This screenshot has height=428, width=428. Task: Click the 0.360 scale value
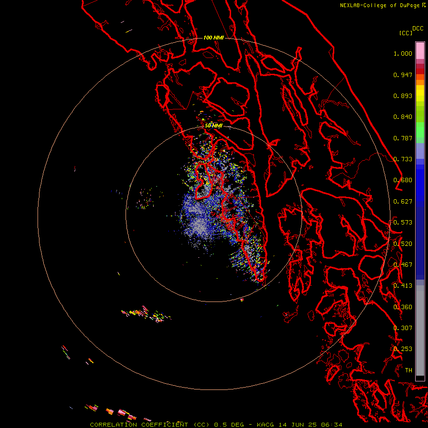point(403,307)
